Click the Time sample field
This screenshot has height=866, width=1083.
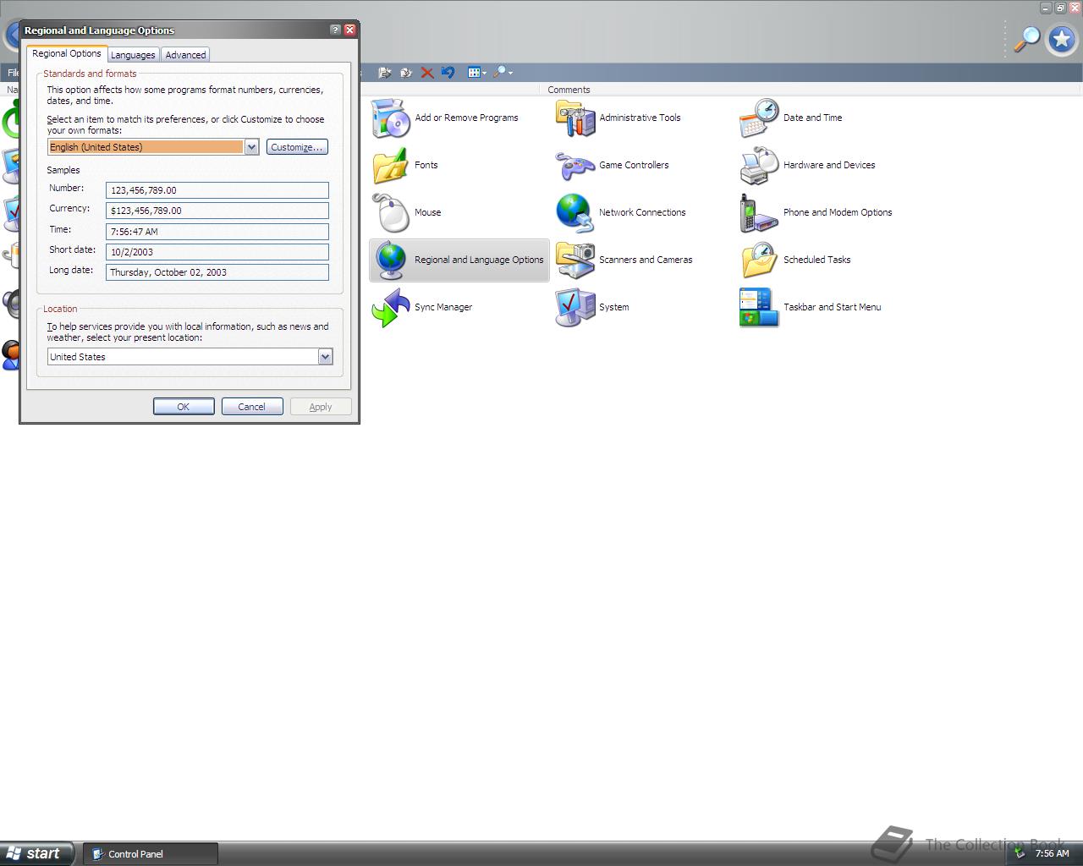point(217,232)
